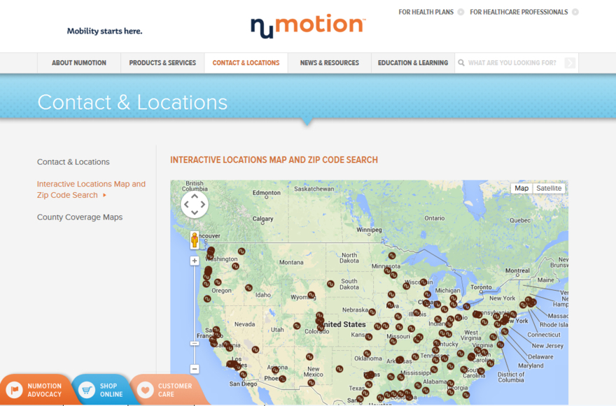The width and height of the screenshot is (616, 406).
Task: Click the location marker in Utah
Action: pos(297,326)
